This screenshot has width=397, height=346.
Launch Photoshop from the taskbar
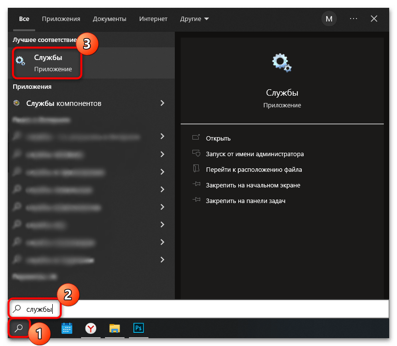point(138,328)
